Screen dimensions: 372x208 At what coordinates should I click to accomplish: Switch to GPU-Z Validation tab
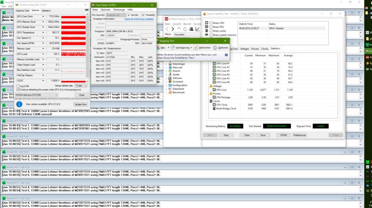click(46, 11)
